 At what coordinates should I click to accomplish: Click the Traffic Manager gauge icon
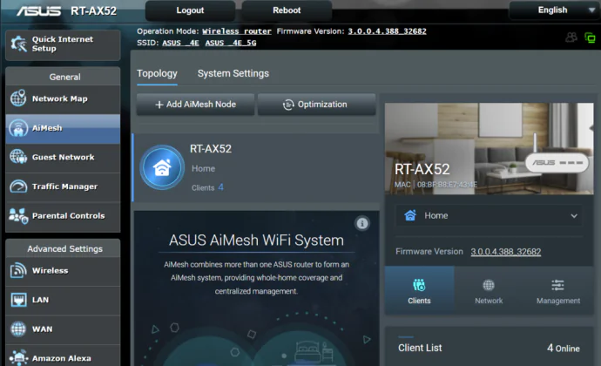coord(18,186)
